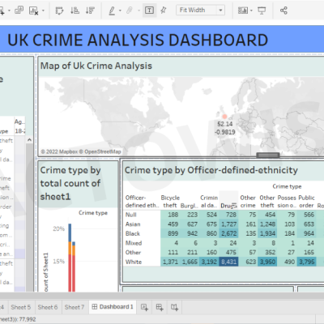Open the Show/Hide cards dropdown arrow
Viewport: 324px width, 324px height.
tap(251, 11)
